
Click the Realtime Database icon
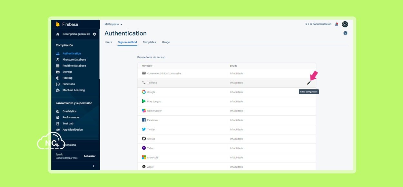coord(58,66)
